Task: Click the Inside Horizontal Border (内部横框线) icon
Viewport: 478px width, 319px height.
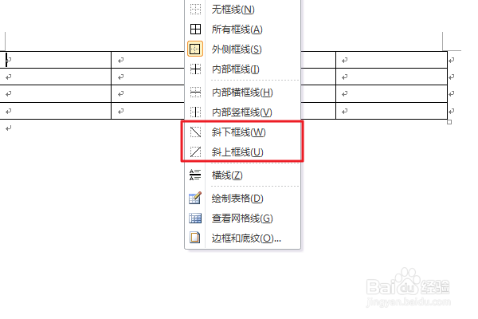Action: (x=195, y=93)
